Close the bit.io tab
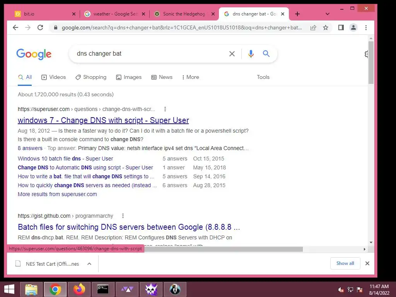 [x=74, y=14]
